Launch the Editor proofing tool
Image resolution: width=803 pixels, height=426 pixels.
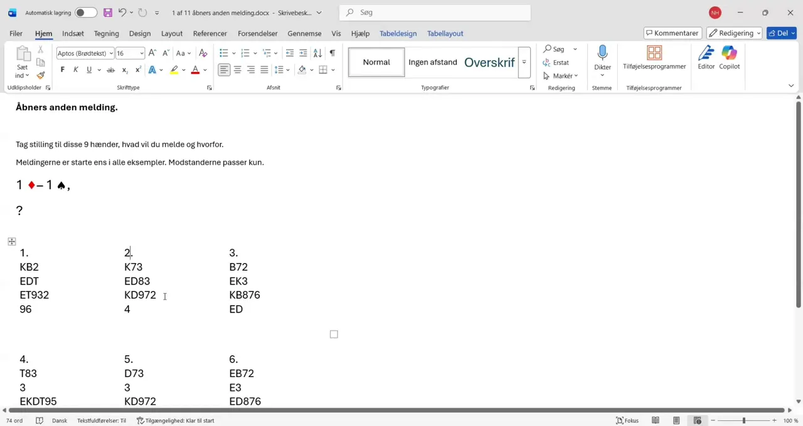[706, 58]
